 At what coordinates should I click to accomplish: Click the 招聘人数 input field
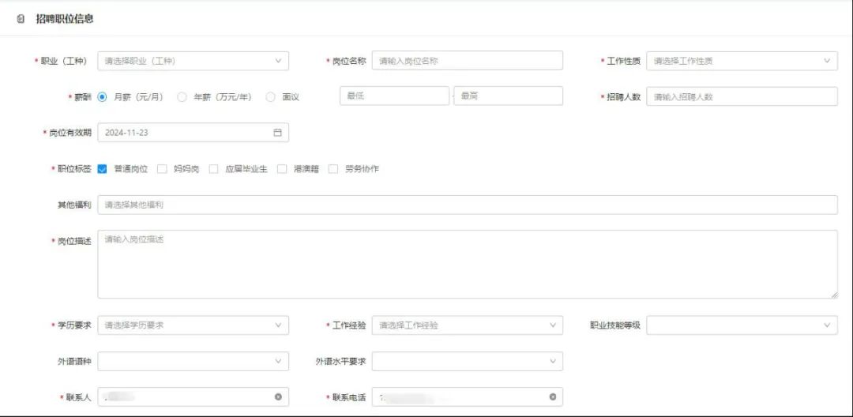point(741,96)
